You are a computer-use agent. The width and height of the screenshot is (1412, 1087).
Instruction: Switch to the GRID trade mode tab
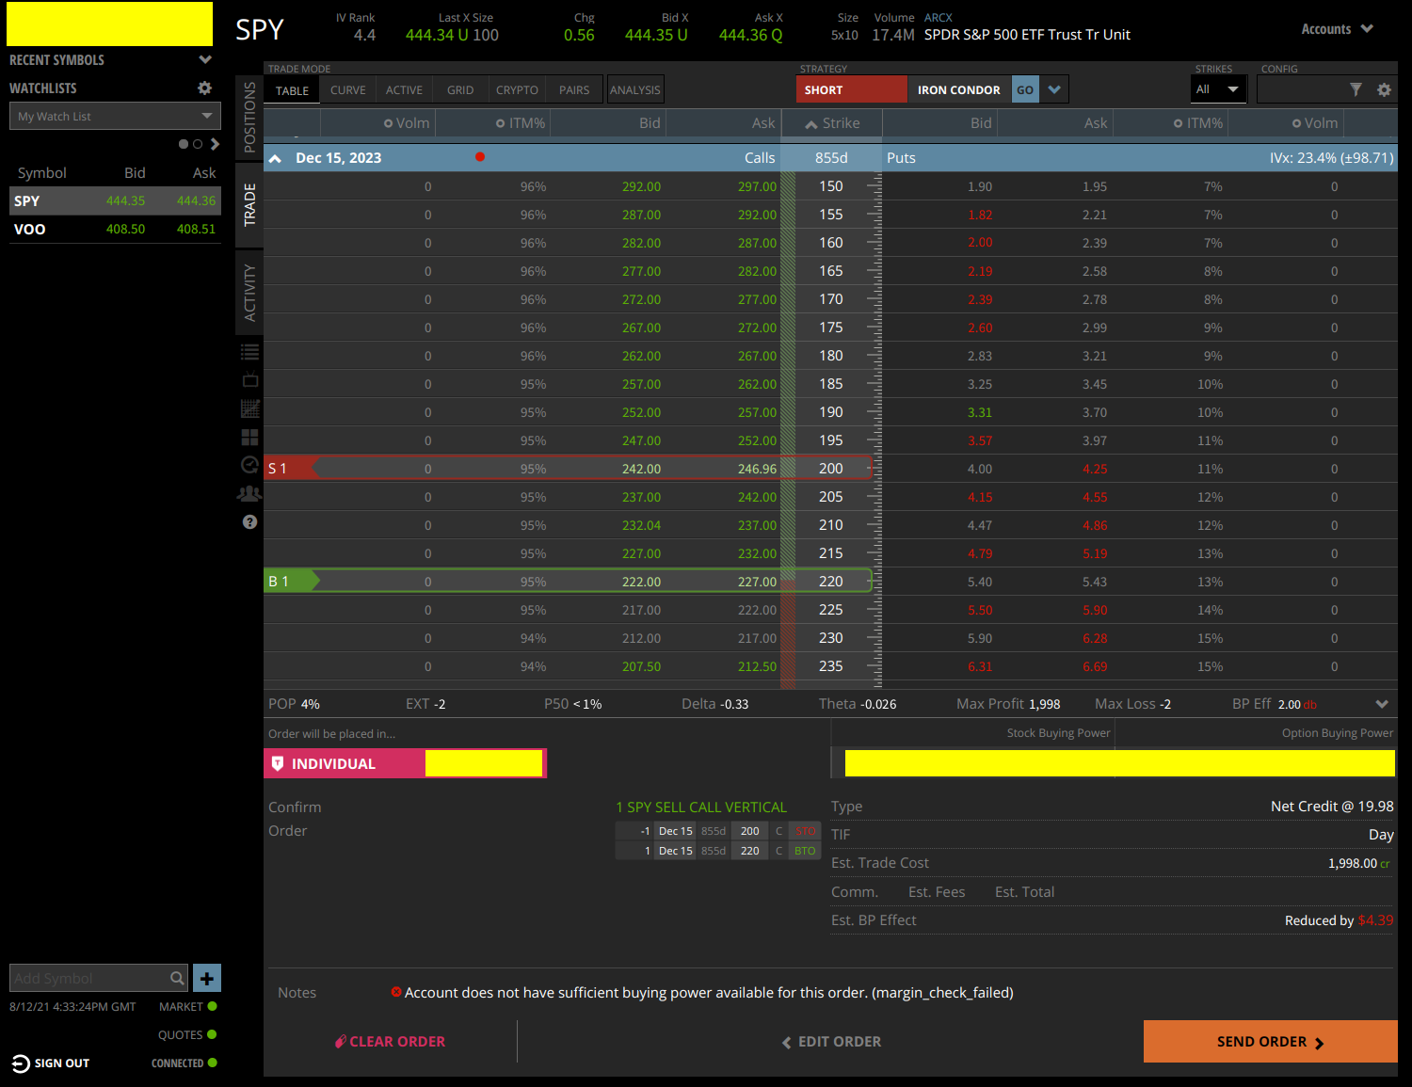click(460, 90)
